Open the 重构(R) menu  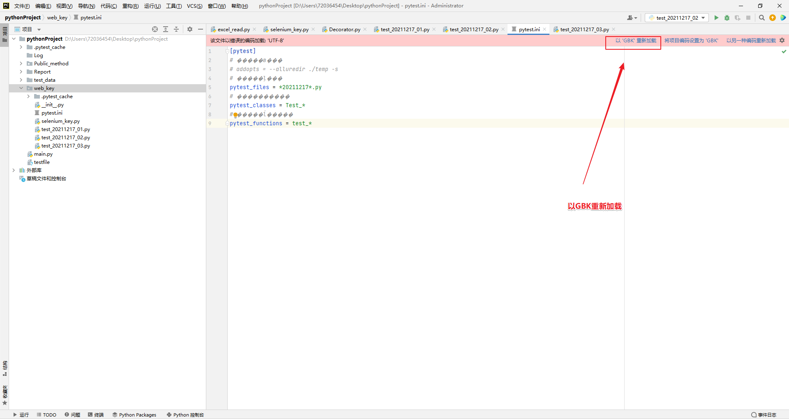(130, 6)
